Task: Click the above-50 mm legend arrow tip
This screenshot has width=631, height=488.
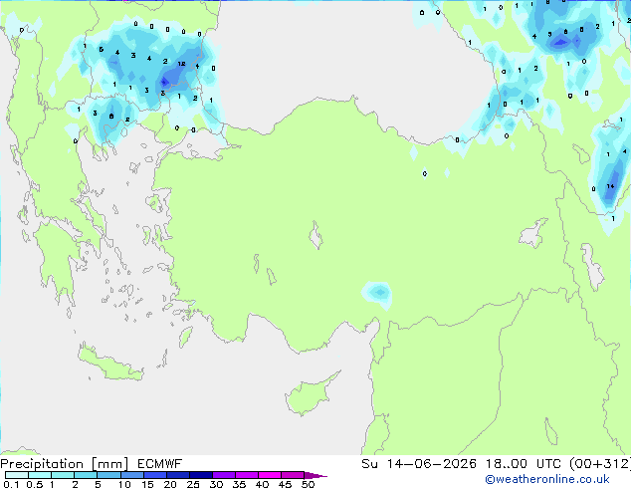Action: pyautogui.click(x=315, y=475)
